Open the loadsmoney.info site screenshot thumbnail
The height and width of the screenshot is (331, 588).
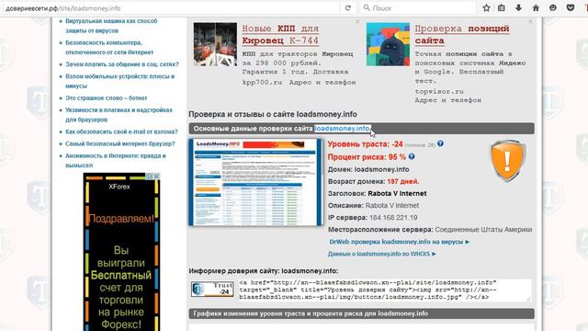pyautogui.click(x=255, y=182)
